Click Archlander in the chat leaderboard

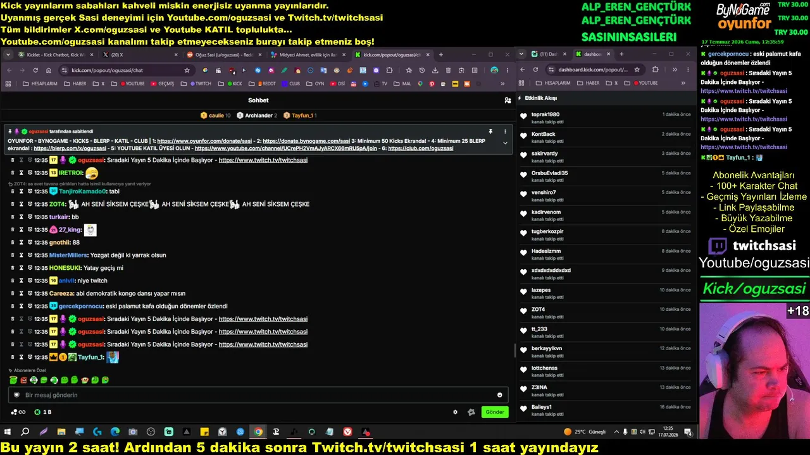258,116
